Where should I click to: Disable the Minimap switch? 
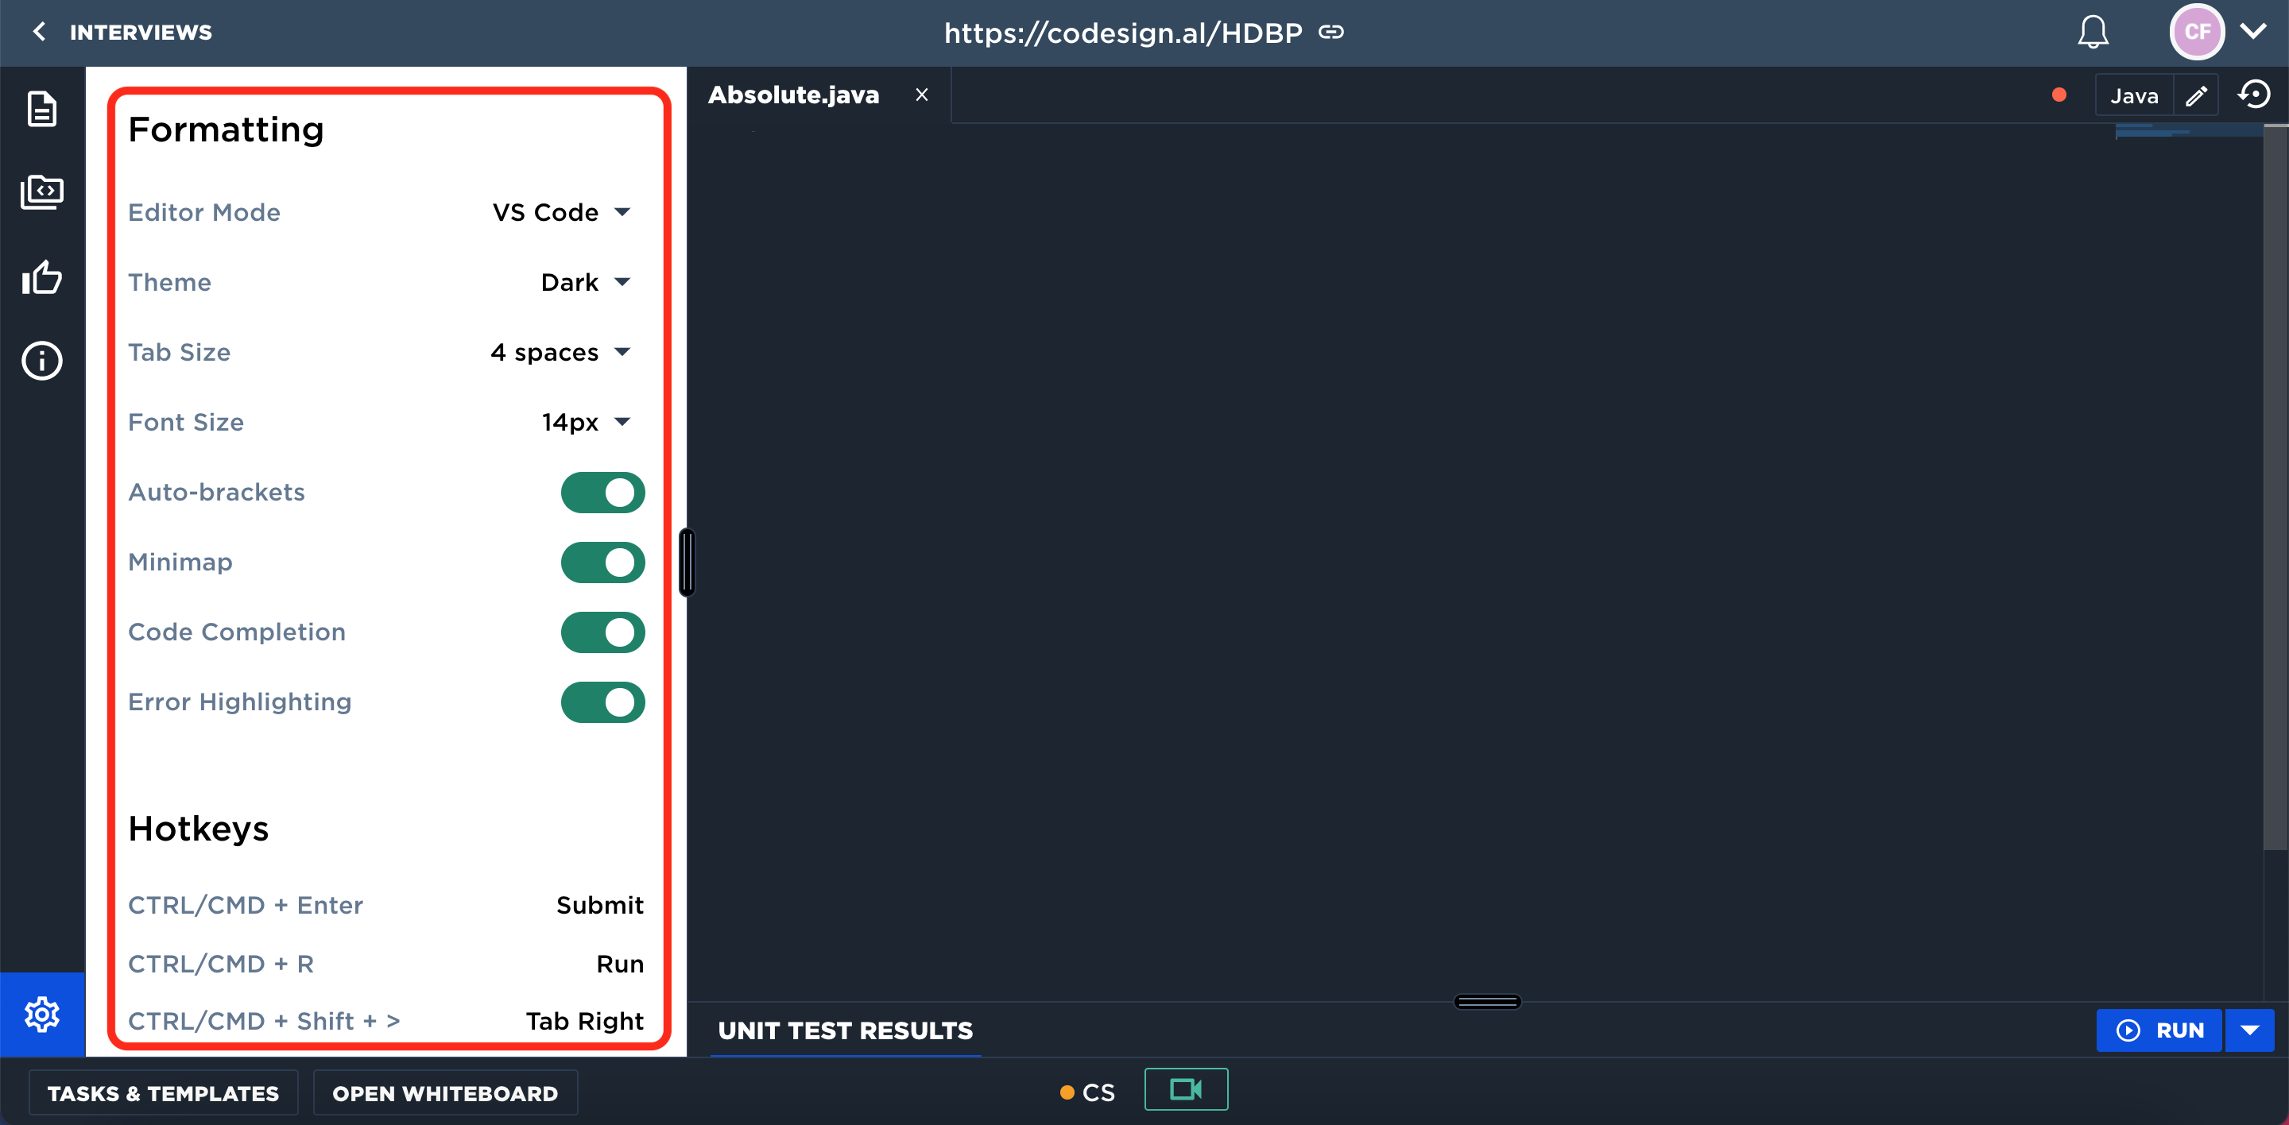[602, 563]
